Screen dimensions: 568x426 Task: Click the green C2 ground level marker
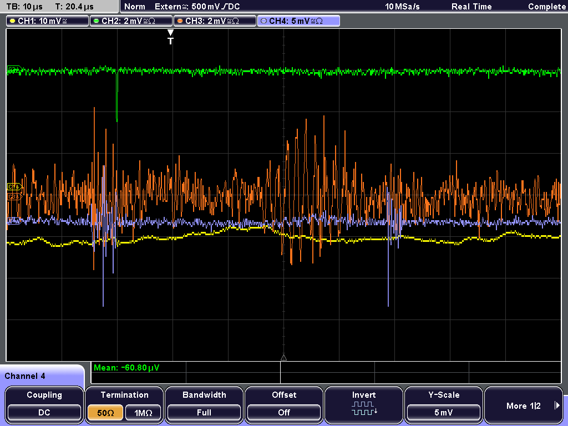pyautogui.click(x=14, y=69)
